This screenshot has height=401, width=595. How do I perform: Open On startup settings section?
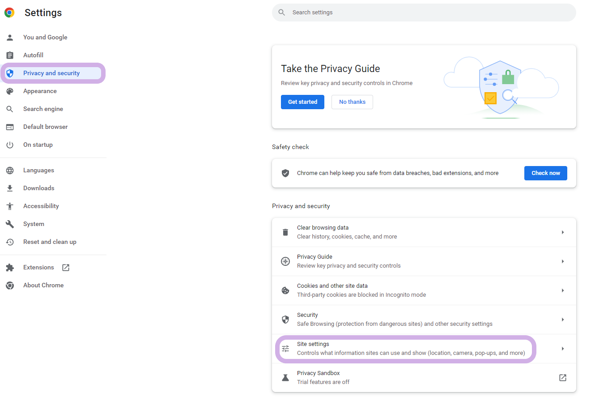click(38, 145)
